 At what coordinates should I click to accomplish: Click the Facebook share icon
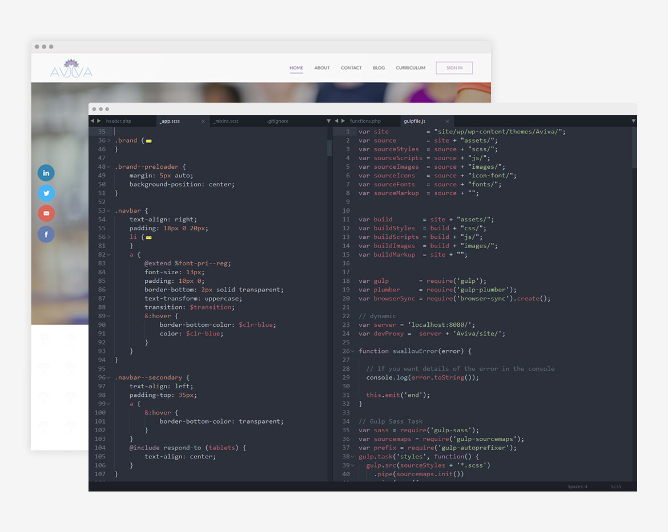point(46,234)
